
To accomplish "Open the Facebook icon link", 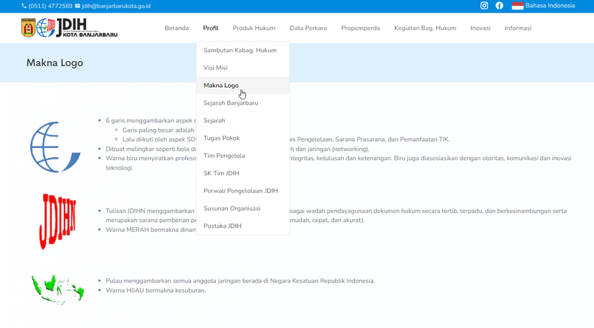I will coord(499,6).
